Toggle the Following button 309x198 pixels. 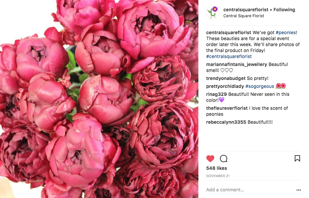tap(284, 10)
